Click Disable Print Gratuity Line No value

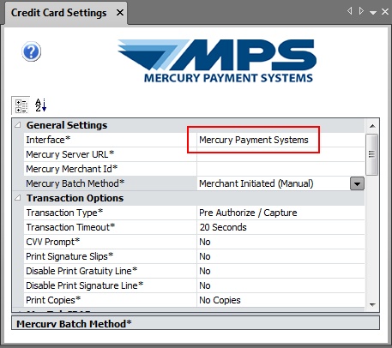coord(205,271)
